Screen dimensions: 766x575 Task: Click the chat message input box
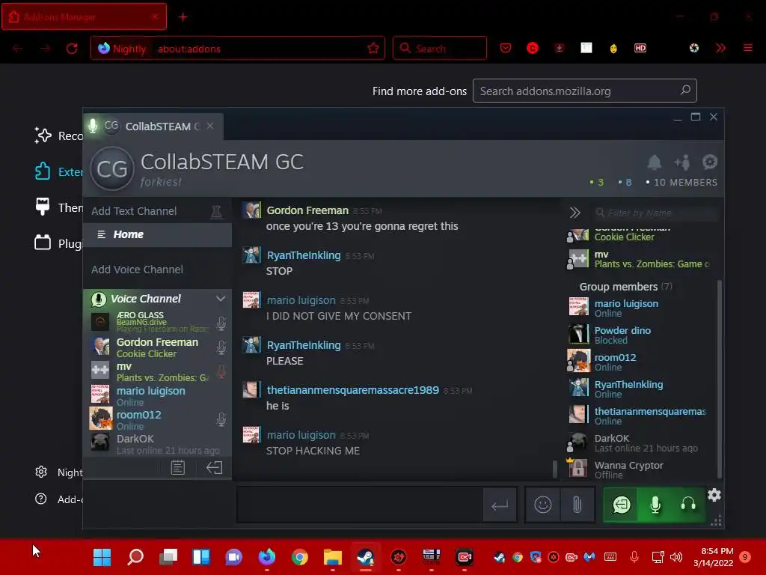click(360, 505)
